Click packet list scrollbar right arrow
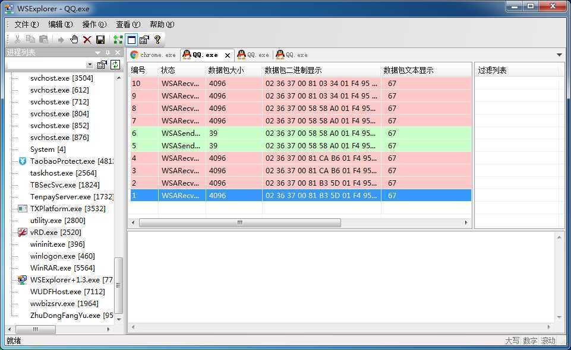 pyautogui.click(x=466, y=222)
